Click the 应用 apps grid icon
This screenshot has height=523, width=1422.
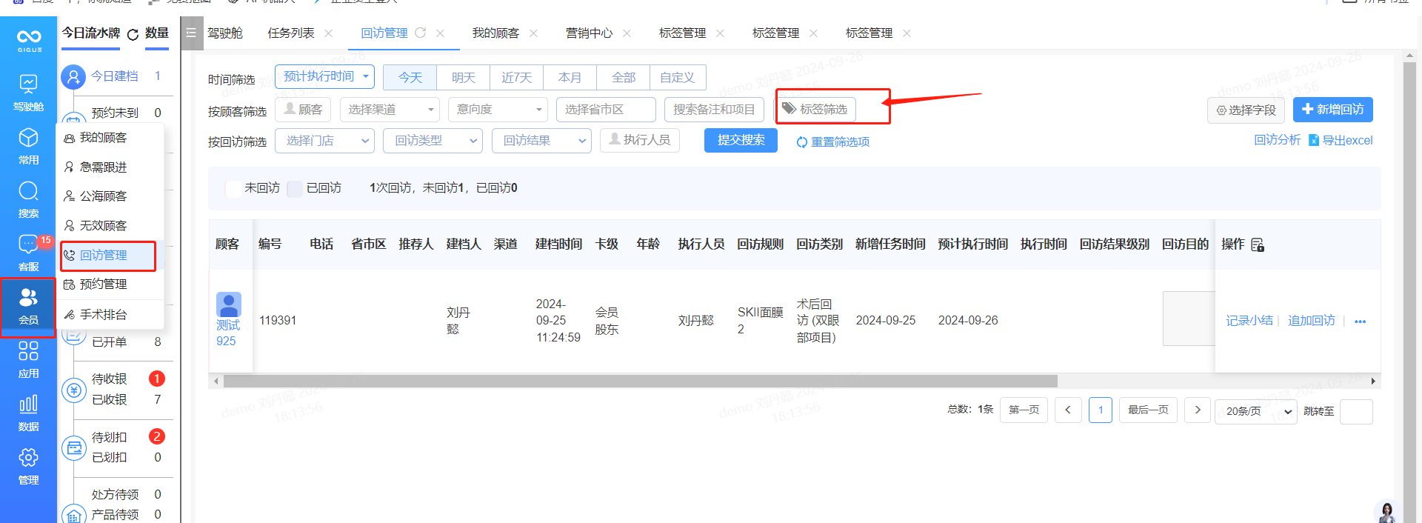point(28,359)
